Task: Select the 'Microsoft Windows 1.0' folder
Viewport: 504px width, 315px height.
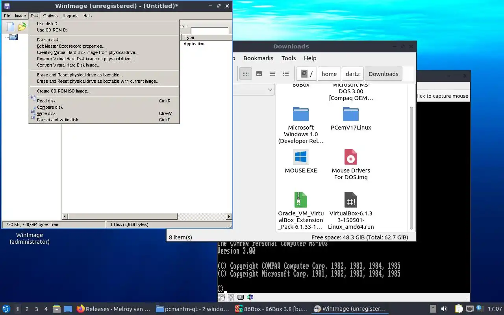Action: (x=301, y=124)
